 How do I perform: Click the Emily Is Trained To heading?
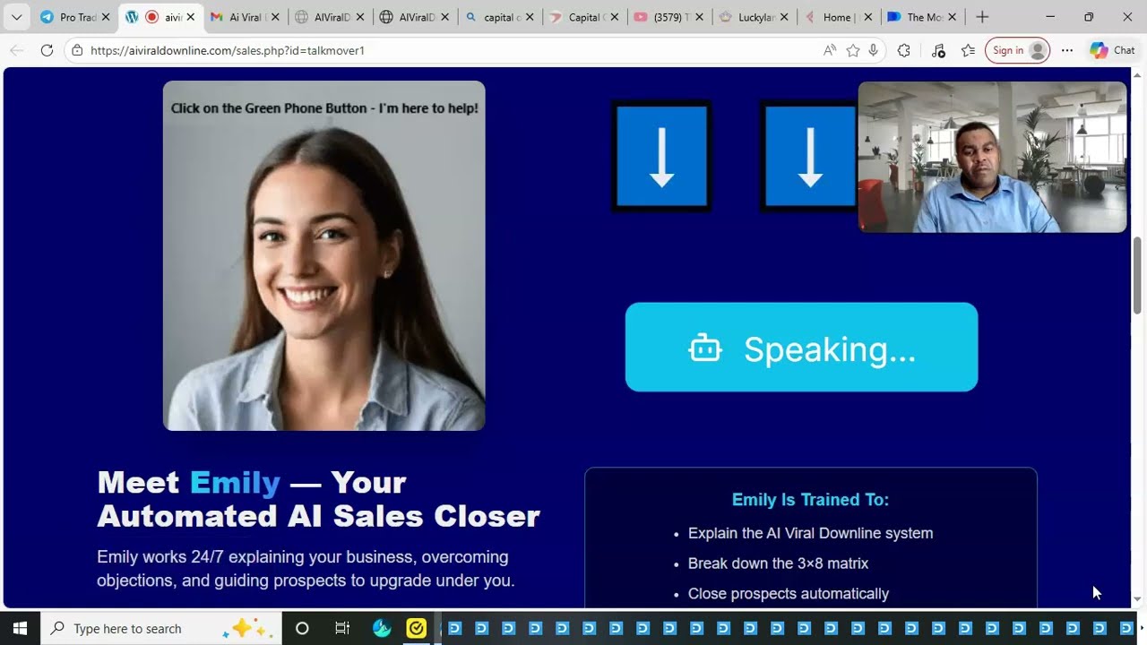[810, 500]
